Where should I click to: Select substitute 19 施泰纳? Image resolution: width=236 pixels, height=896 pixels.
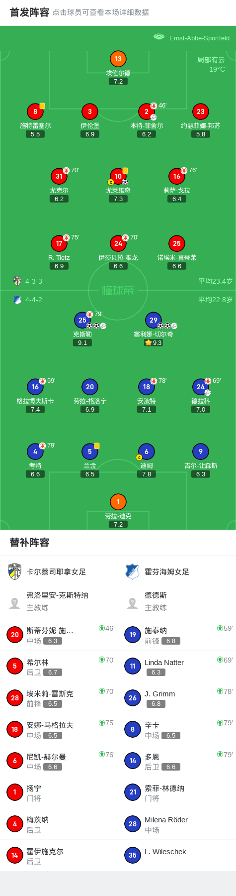point(177,635)
